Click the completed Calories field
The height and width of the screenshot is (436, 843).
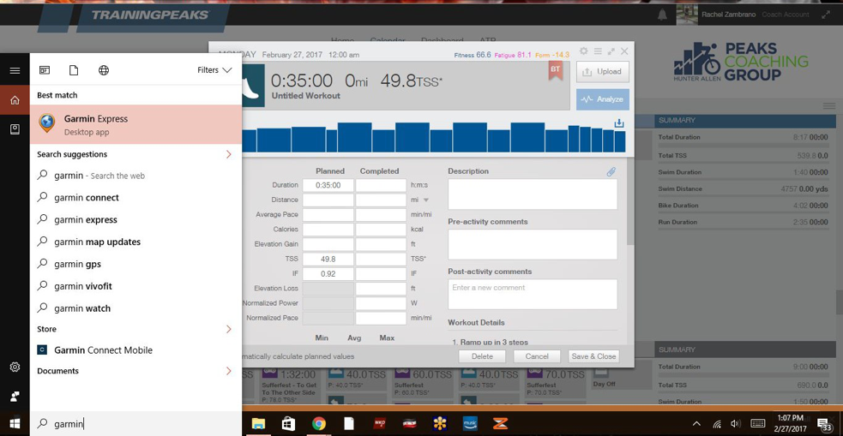pyautogui.click(x=381, y=230)
